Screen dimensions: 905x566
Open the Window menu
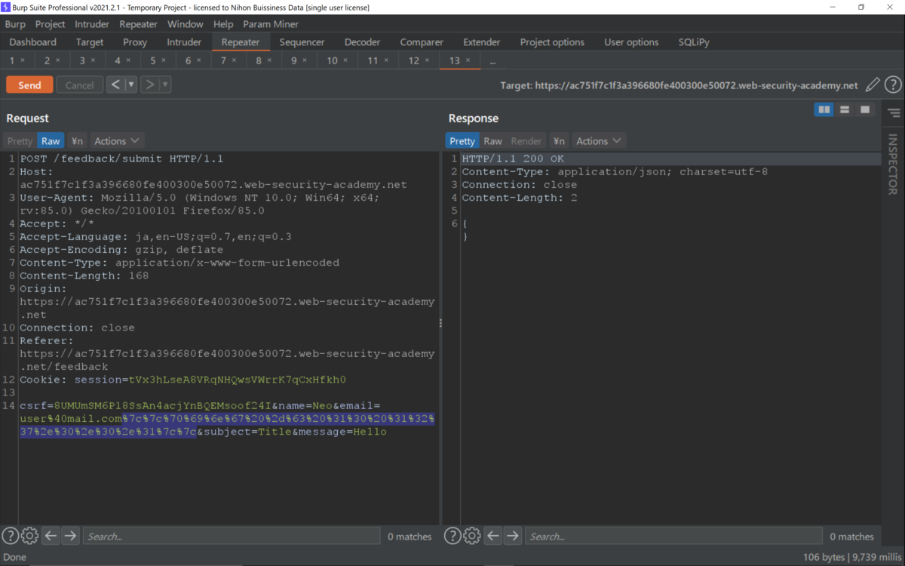[x=185, y=24]
